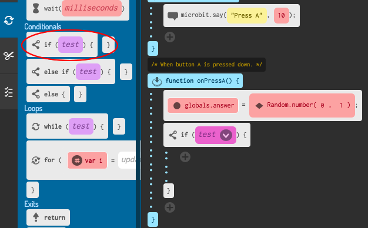Click the download icon on onPressA function
Image resolution: width=368 pixels, height=228 pixels.
[x=157, y=81]
